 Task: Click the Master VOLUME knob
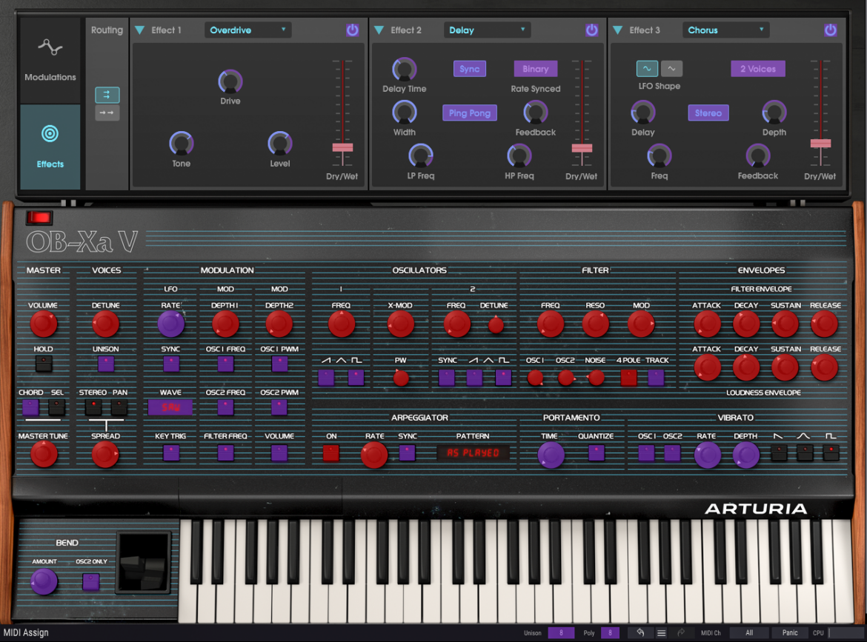[43, 324]
